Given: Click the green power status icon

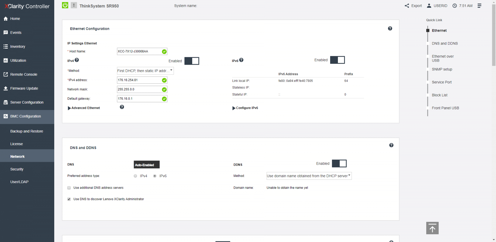Looking at the screenshot, I should (x=65, y=5).
